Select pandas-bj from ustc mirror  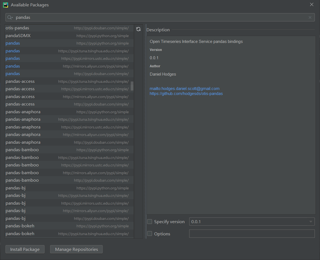[x=69, y=203]
